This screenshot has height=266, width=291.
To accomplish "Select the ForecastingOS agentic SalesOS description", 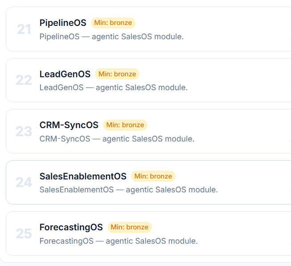I will click(119, 241).
